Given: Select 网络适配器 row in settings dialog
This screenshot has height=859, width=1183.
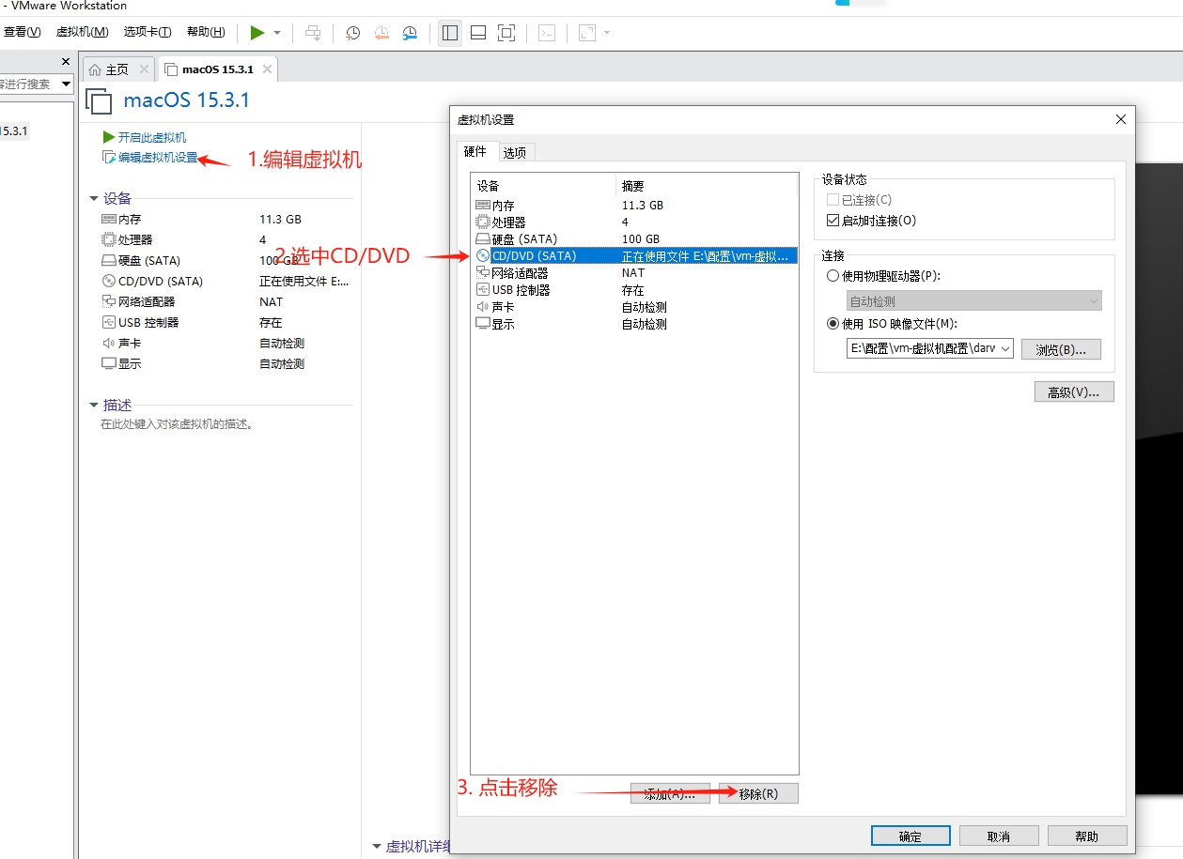Looking at the screenshot, I should pyautogui.click(x=634, y=273).
